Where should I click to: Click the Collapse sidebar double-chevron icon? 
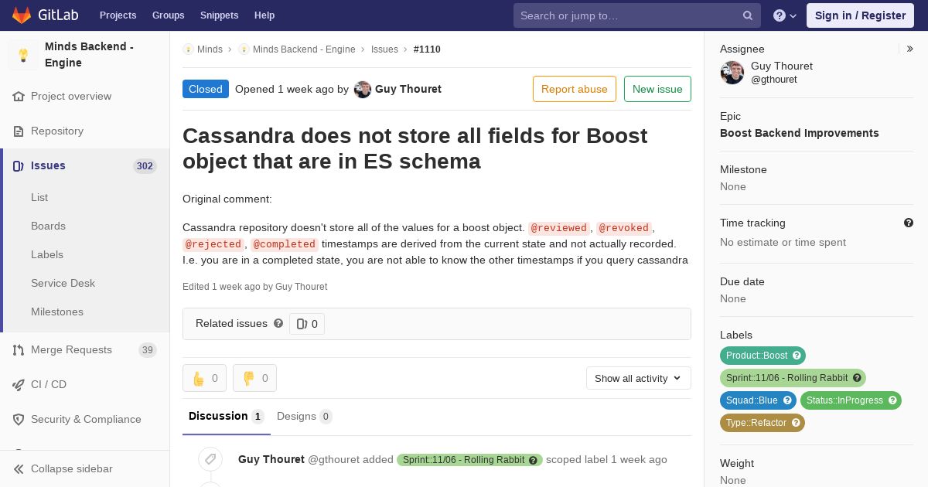pos(19,469)
